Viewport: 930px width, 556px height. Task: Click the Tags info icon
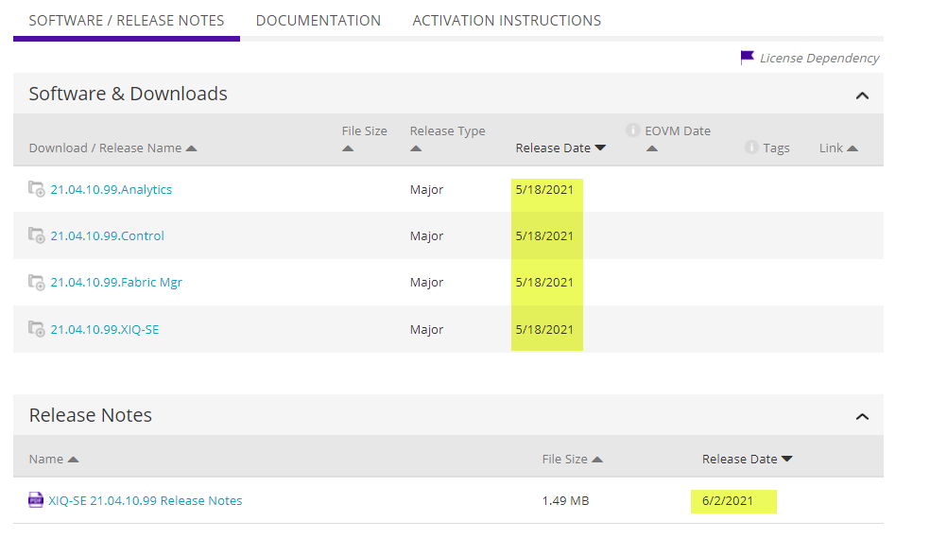751,148
